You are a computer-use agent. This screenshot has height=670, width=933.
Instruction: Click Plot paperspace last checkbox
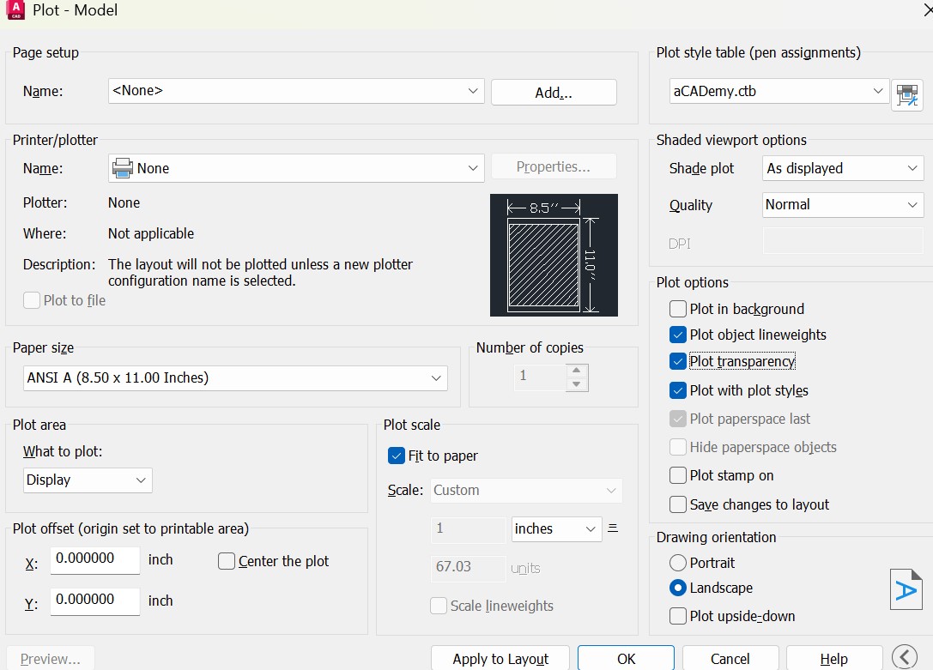tap(678, 419)
